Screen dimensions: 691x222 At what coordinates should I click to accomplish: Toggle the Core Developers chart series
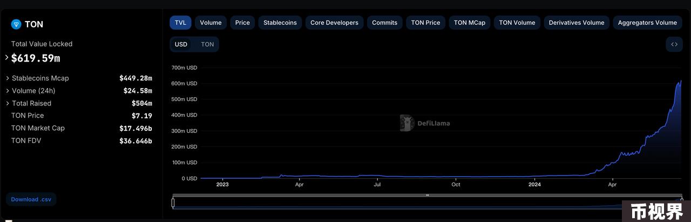(334, 23)
